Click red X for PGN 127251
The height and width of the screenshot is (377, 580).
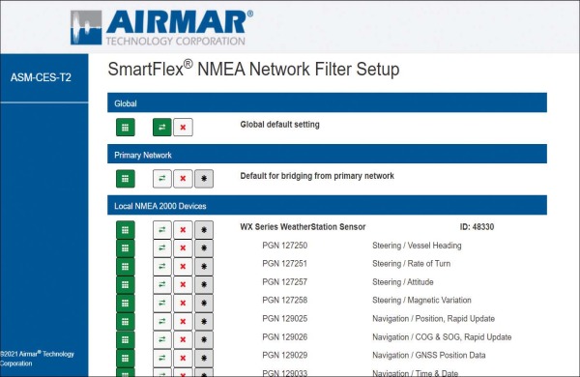183,267
